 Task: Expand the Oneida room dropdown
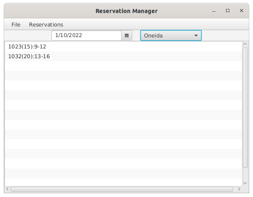pyautogui.click(x=171, y=35)
